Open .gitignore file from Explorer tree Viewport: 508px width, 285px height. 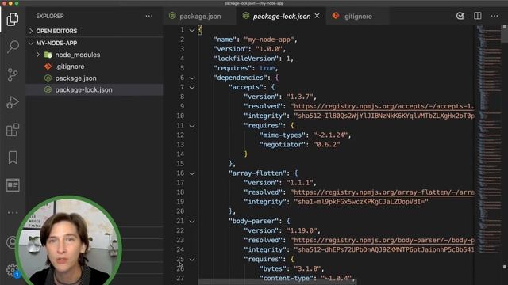pyautogui.click(x=94, y=66)
